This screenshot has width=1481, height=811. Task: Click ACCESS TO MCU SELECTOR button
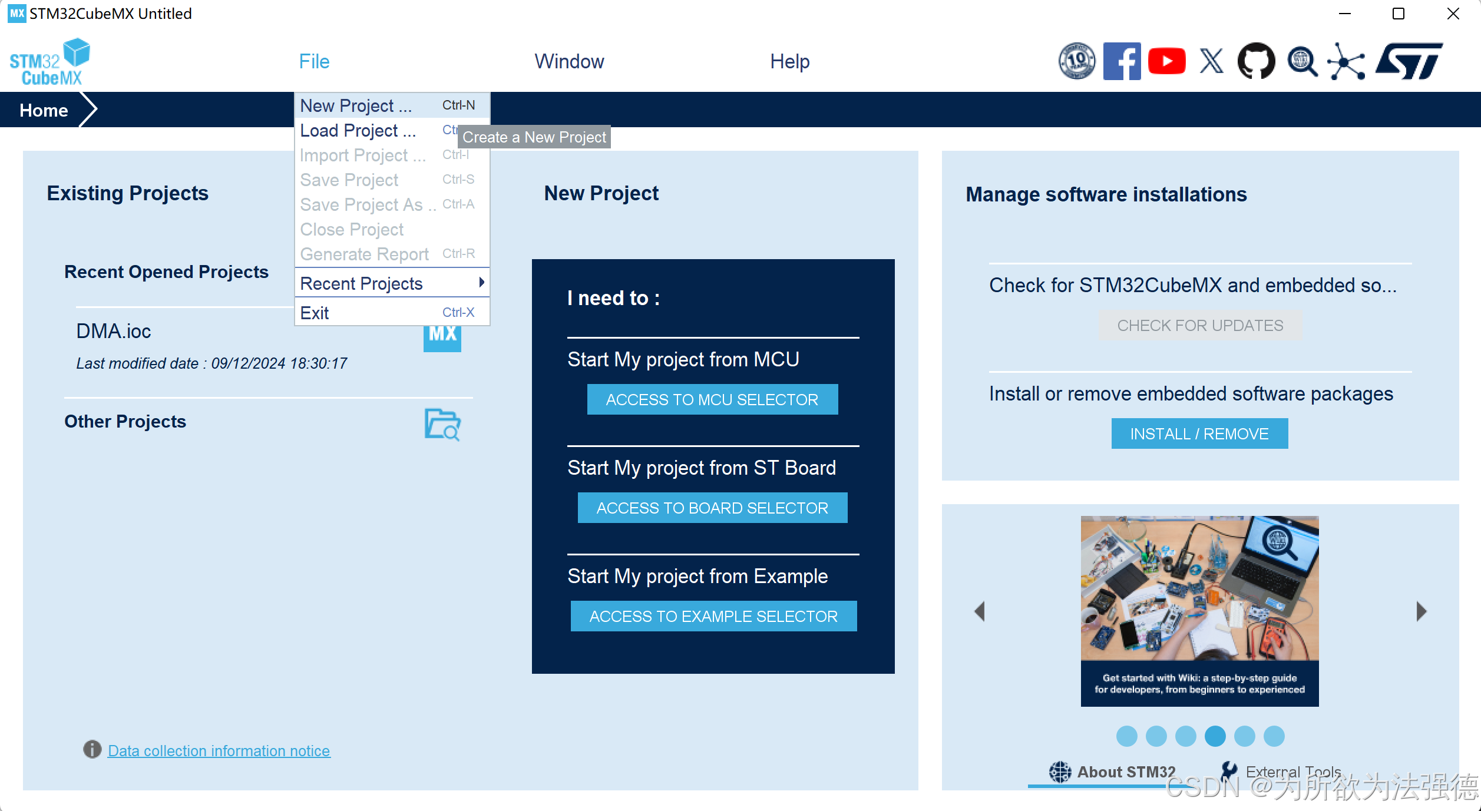click(712, 400)
